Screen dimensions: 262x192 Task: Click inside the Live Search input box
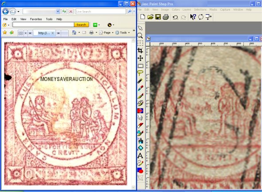click(x=101, y=12)
